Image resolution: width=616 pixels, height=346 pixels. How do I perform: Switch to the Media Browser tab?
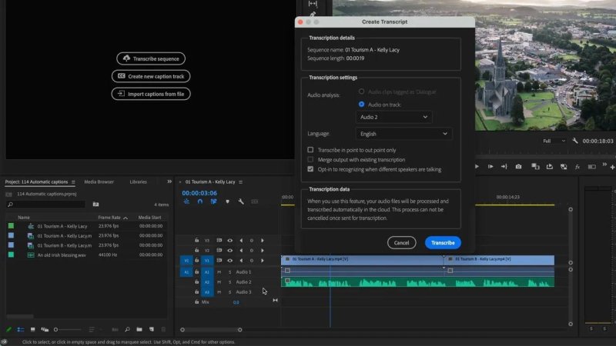[99, 181]
